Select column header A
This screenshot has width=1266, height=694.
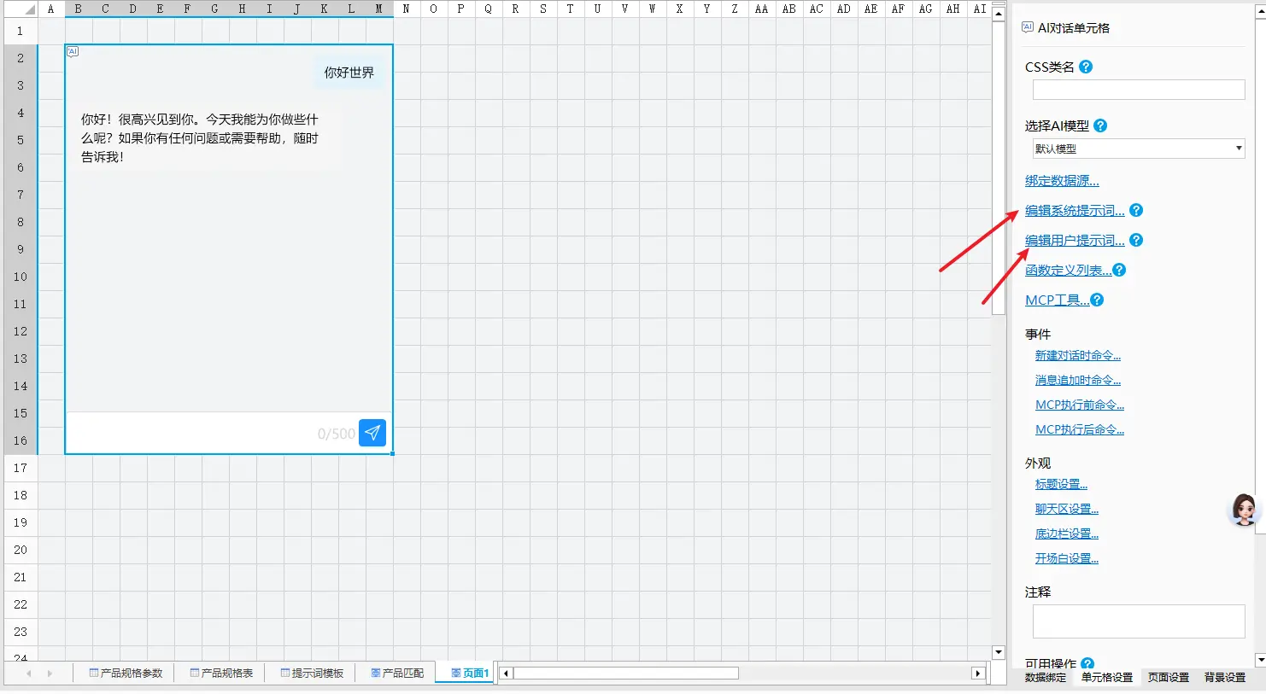tap(50, 9)
